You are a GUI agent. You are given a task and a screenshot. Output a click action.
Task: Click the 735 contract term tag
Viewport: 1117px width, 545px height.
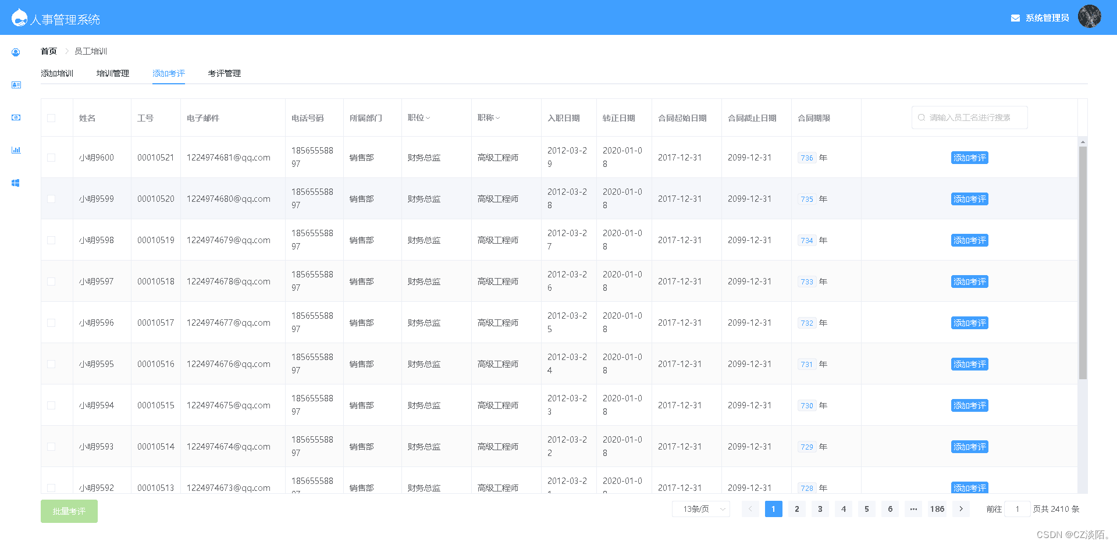click(x=807, y=199)
